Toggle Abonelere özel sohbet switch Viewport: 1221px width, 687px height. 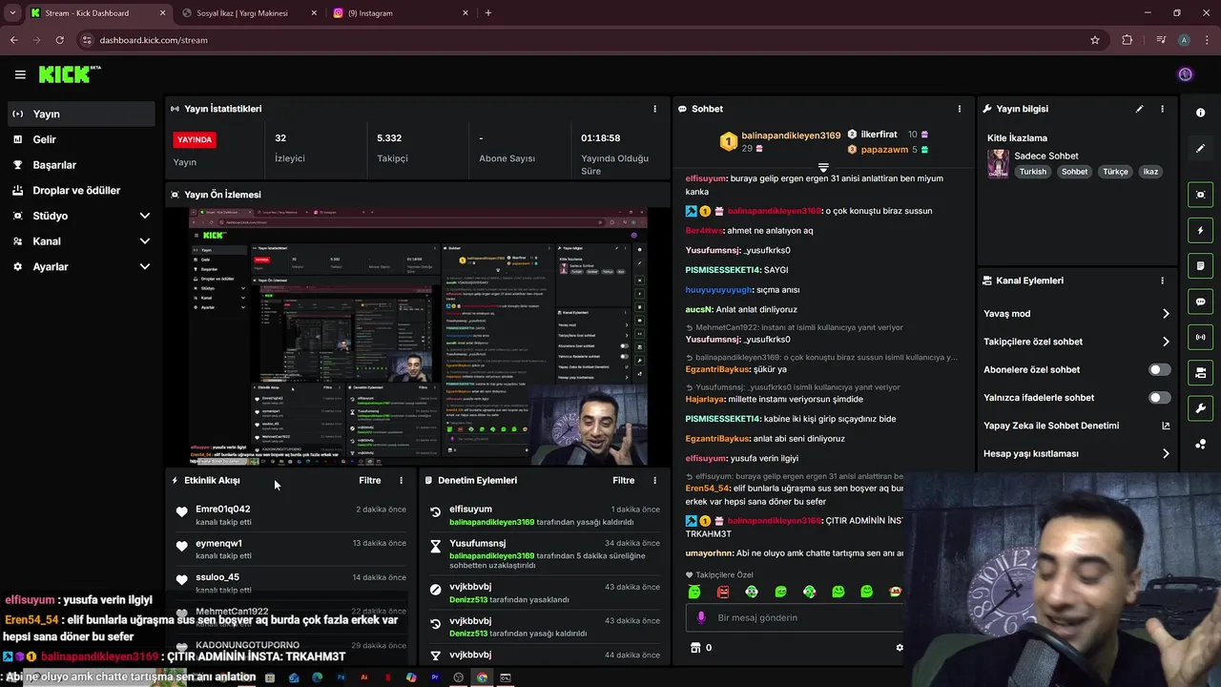(1159, 369)
